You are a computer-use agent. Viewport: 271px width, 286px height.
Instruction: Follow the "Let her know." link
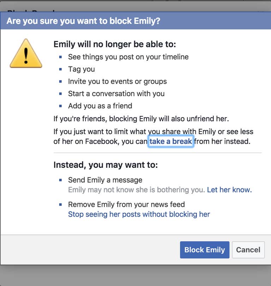click(x=229, y=190)
